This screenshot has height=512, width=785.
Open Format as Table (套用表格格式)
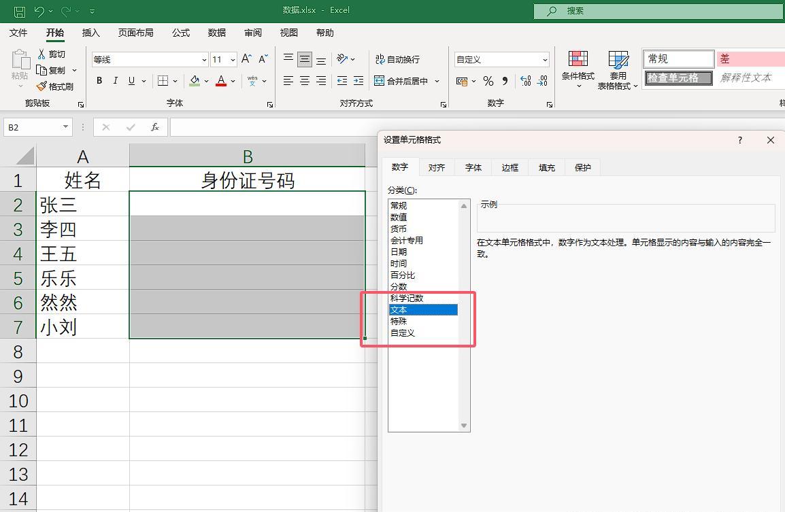click(618, 70)
